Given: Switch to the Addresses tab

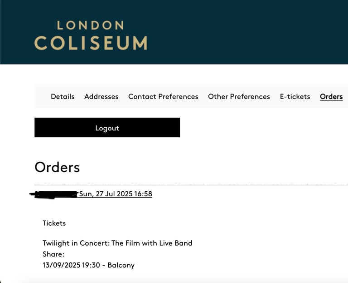Looking at the screenshot, I should [x=101, y=97].
